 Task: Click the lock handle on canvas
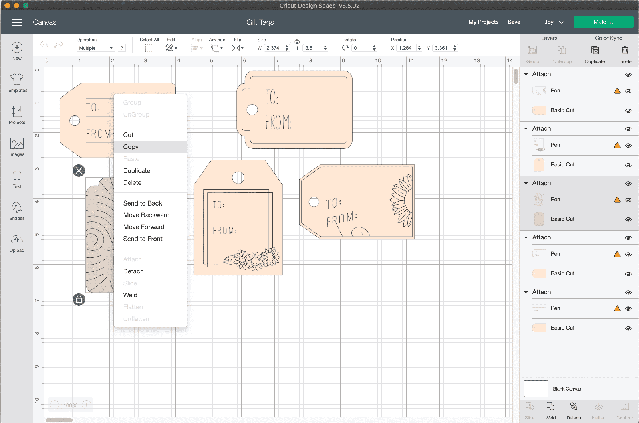[79, 299]
